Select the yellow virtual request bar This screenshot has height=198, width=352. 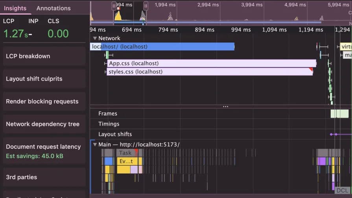[x=346, y=46]
